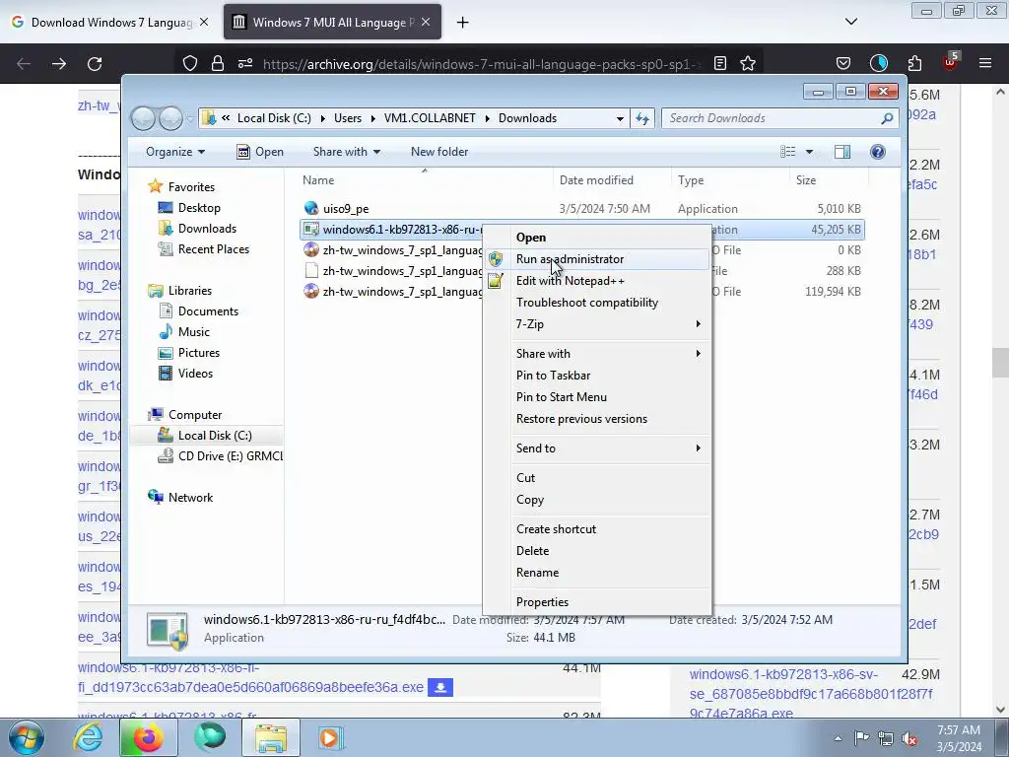
Task: Expand Share with toolbar dropdown
Action: [x=346, y=152]
